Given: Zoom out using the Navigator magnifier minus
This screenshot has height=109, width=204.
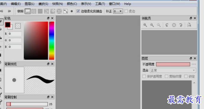Looking at the screenshot, I should pyautogui.click(x=152, y=25).
